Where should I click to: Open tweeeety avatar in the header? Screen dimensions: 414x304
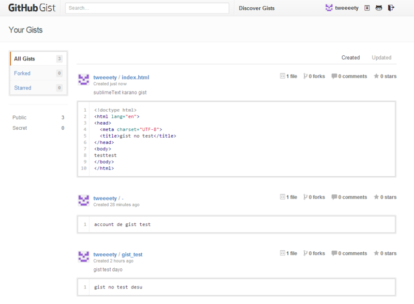tap(329, 8)
